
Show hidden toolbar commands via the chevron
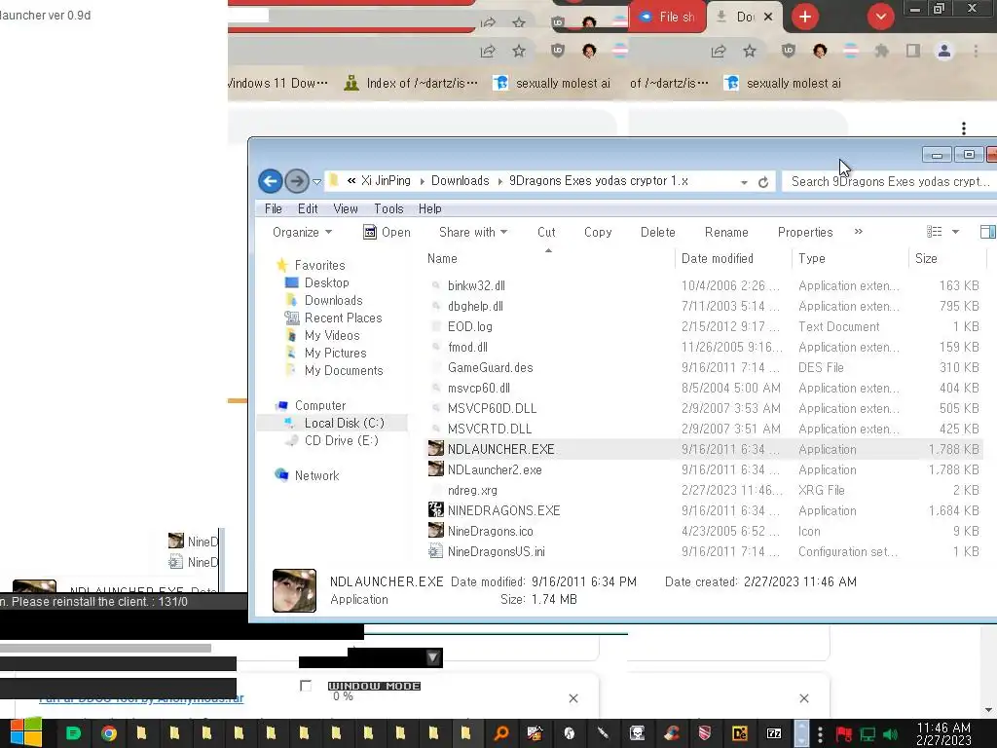(859, 232)
